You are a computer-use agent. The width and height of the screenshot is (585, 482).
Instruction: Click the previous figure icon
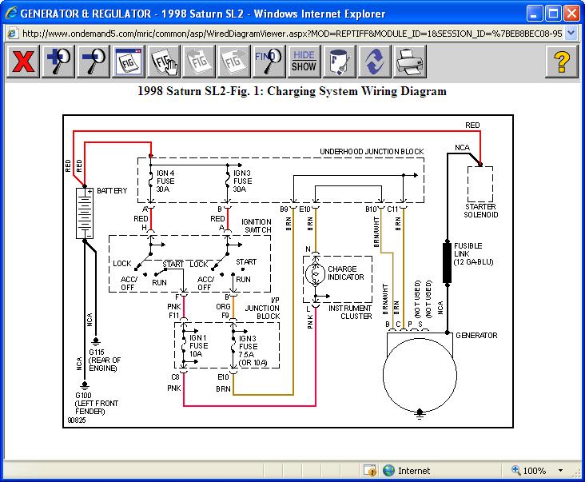click(198, 62)
